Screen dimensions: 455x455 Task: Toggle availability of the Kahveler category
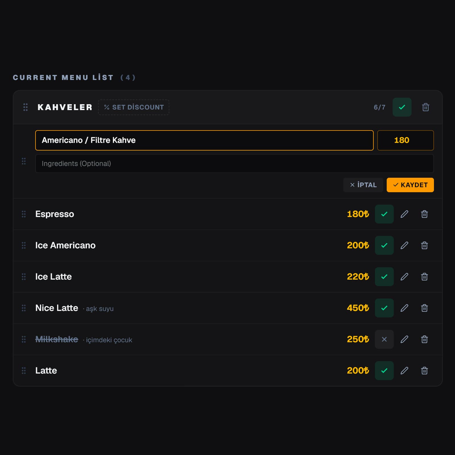(x=402, y=107)
